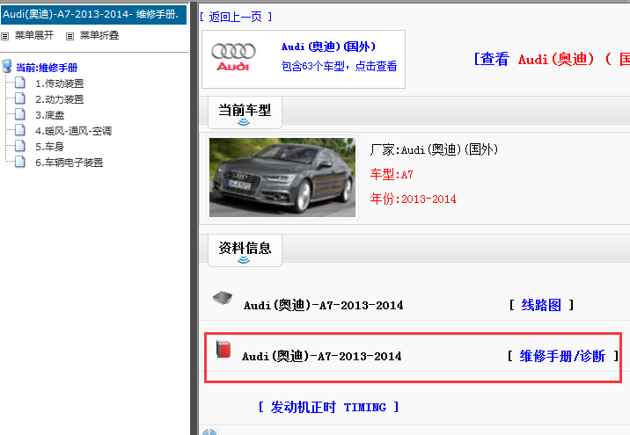Click the page icon for 2.动力装置
The image size is (630, 435).
pyautogui.click(x=20, y=98)
